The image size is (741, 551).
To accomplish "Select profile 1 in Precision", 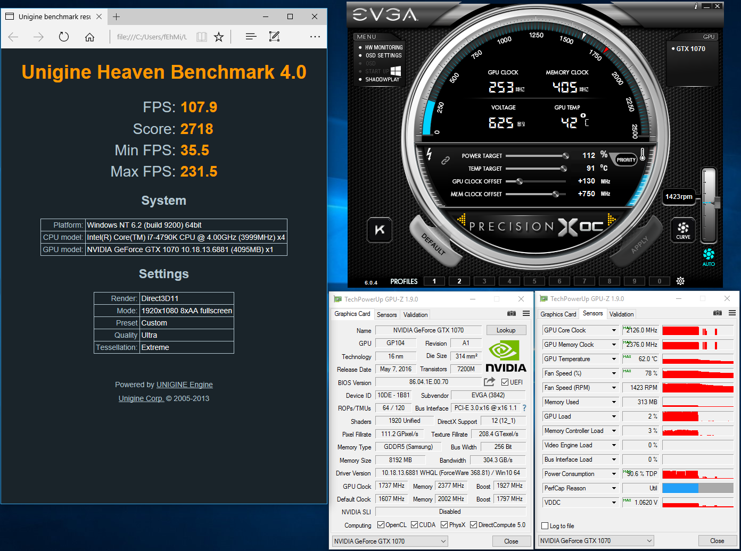I will click(434, 281).
